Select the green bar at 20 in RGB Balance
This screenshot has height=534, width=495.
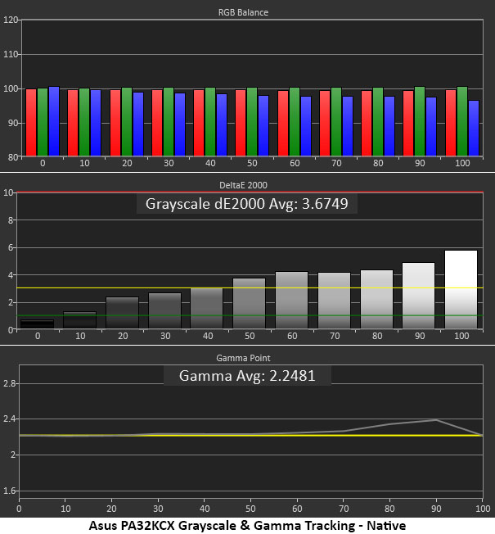127,121
